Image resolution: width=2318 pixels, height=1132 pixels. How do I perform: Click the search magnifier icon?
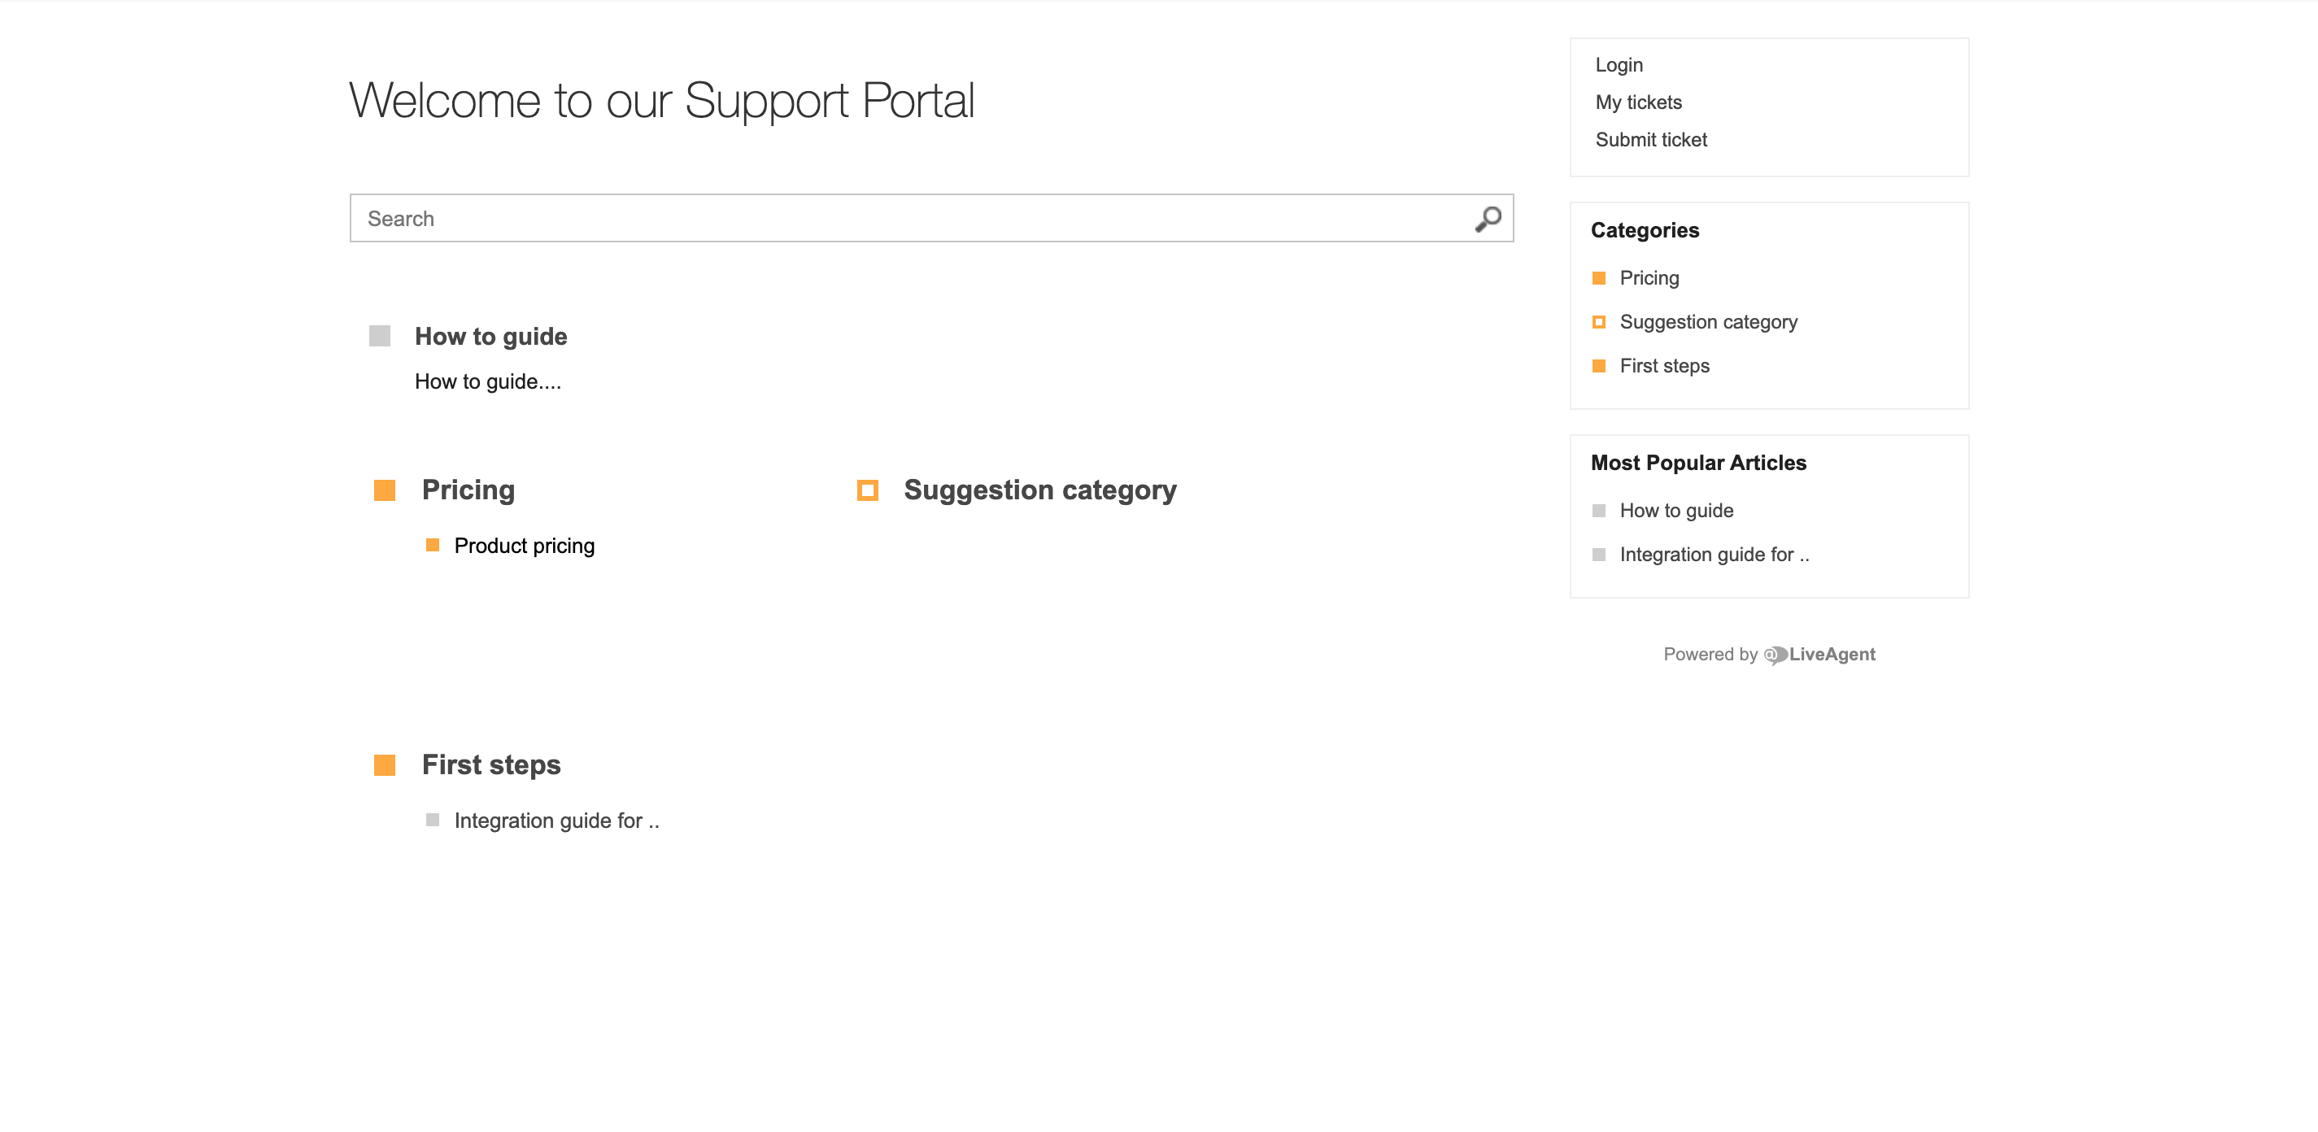click(x=1488, y=218)
